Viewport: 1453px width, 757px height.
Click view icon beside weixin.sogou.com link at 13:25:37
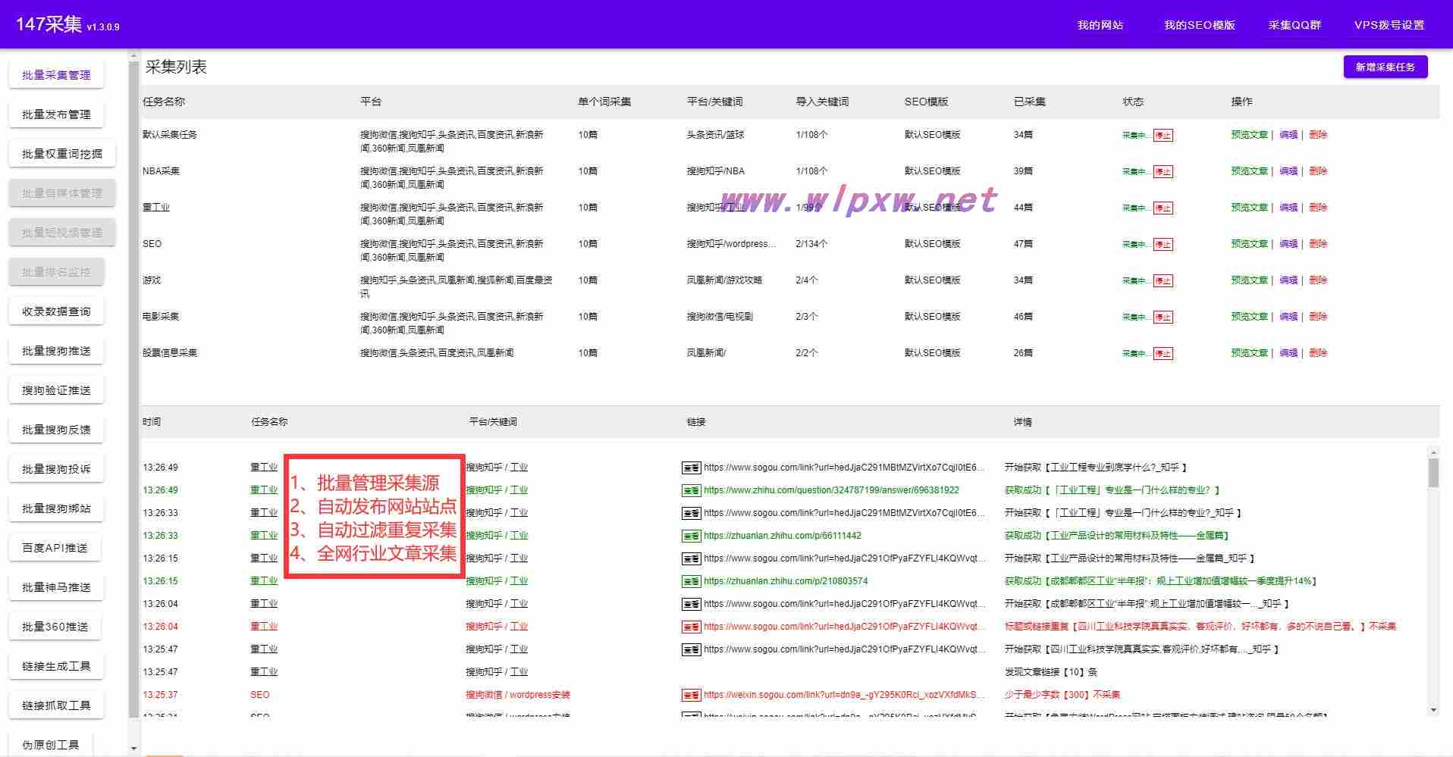691,695
